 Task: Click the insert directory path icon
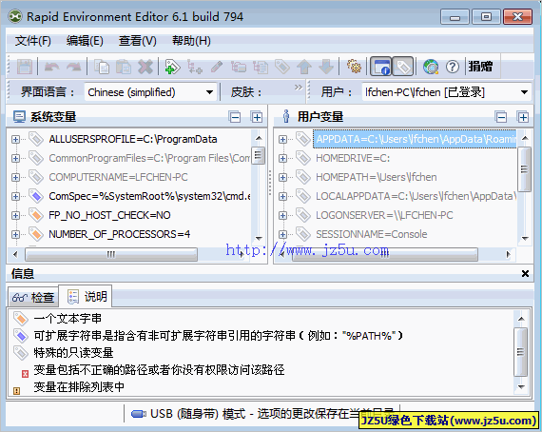pyautogui.click(x=239, y=67)
